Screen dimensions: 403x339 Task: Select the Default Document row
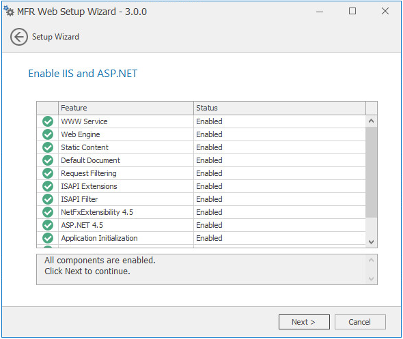[201, 160]
